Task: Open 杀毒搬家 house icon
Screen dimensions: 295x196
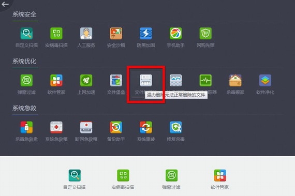Action: coord(235,81)
